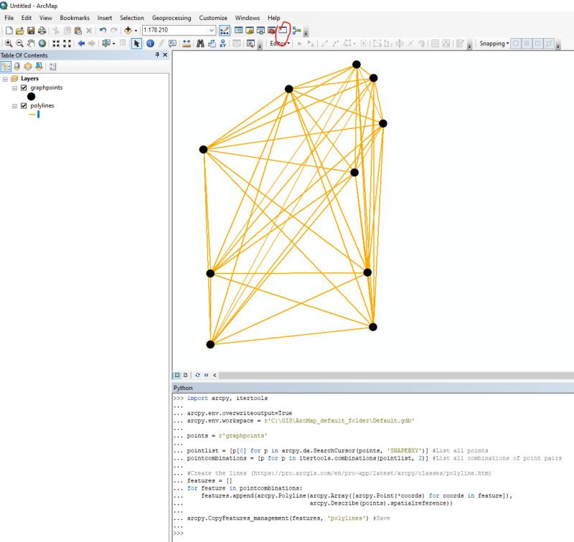Viewport: 574px width, 542px height.
Task: Refresh the map view
Action: tap(197, 374)
